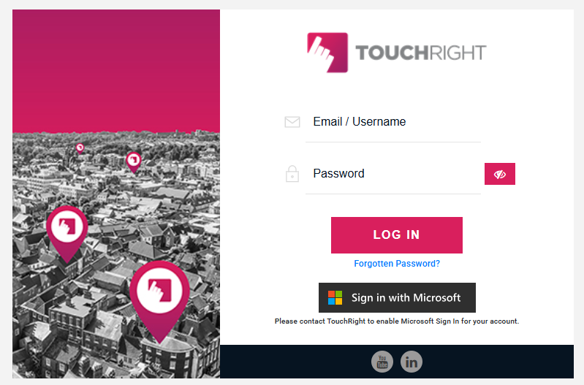Click the padlock icon beside Password field
584x385 pixels.
pos(292,174)
